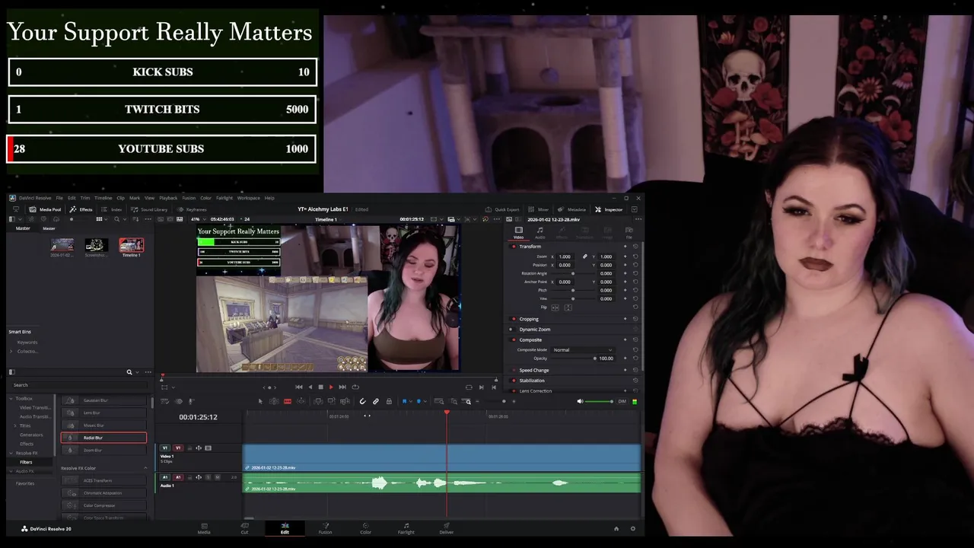Select the Inspector Video tab
974x548 pixels.
[519, 233]
